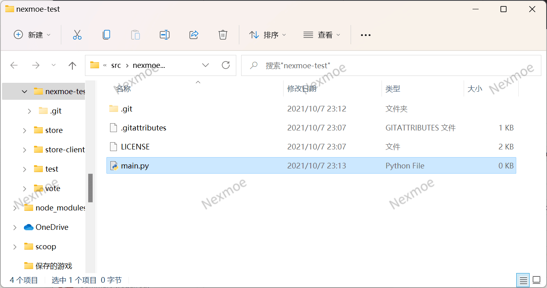Click the Delete trash can icon
The image size is (547, 288).
(223, 35)
